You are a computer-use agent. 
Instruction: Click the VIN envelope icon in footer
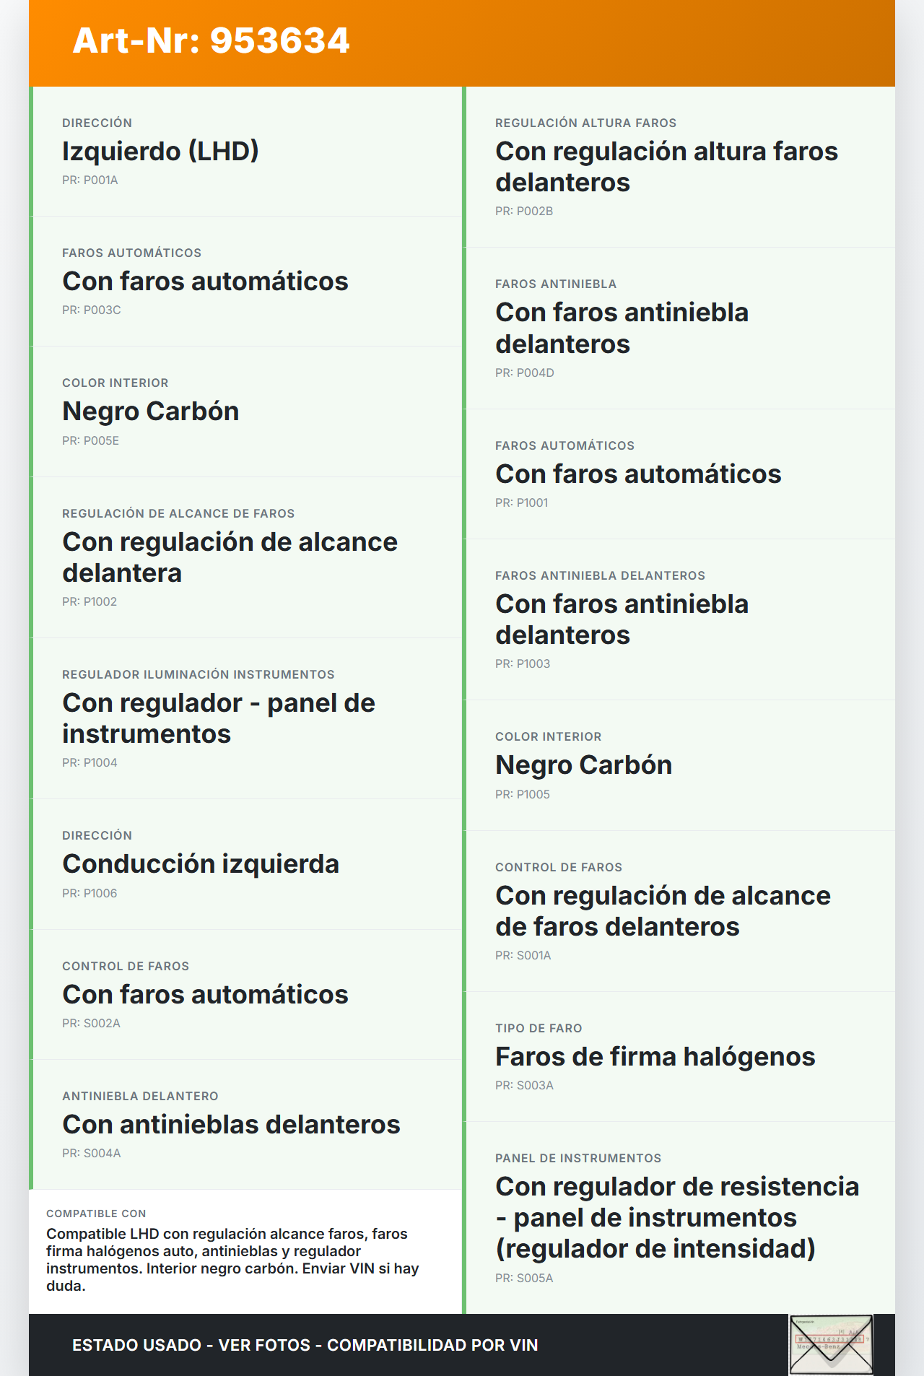831,1344
